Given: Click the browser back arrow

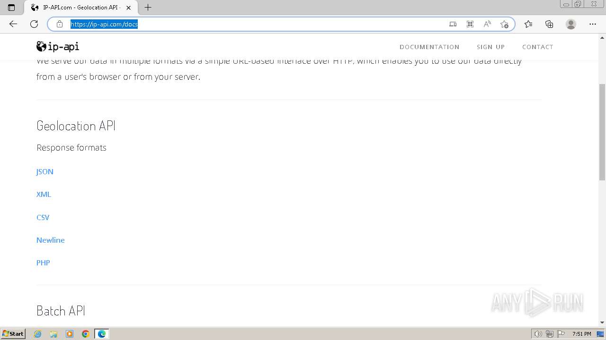Looking at the screenshot, I should tap(13, 24).
